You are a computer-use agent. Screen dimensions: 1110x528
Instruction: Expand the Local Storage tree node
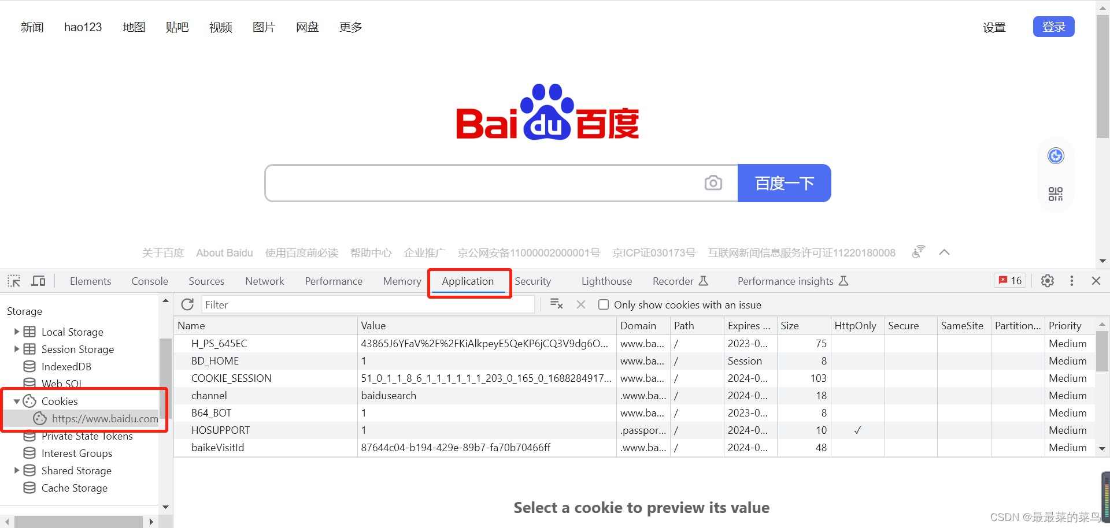(17, 332)
